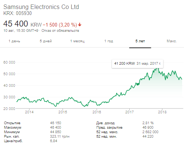
Task: Show the Макс. full history range
Action: [x=172, y=41]
